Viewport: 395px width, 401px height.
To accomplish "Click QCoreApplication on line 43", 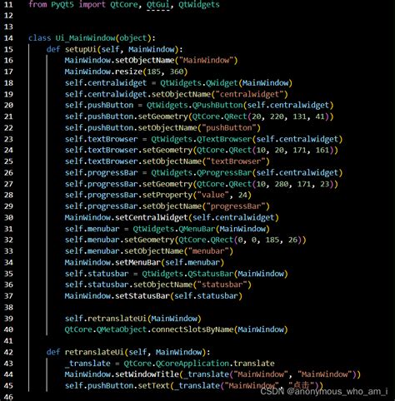I will 192,364.
